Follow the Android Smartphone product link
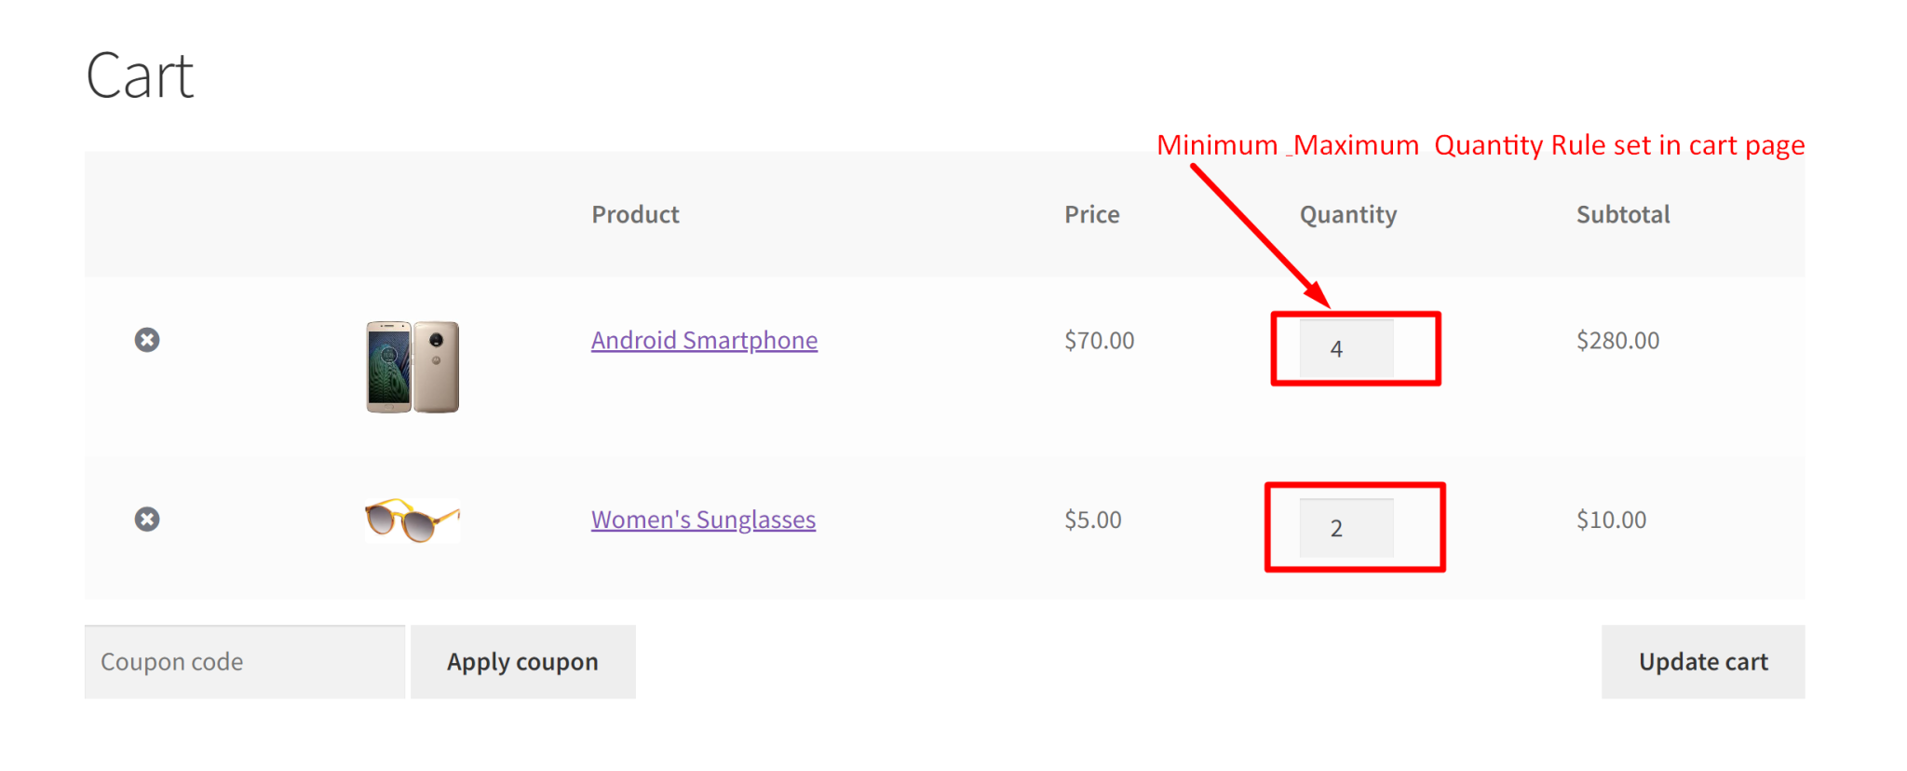Screen dimensions: 1907x771 [704, 340]
